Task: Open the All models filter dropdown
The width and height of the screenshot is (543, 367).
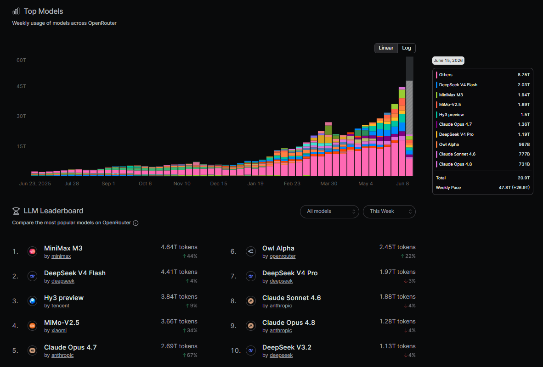Action: [x=329, y=211]
